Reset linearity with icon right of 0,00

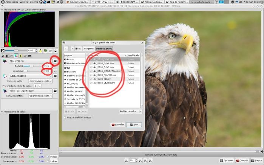pyautogui.click(x=55, y=71)
